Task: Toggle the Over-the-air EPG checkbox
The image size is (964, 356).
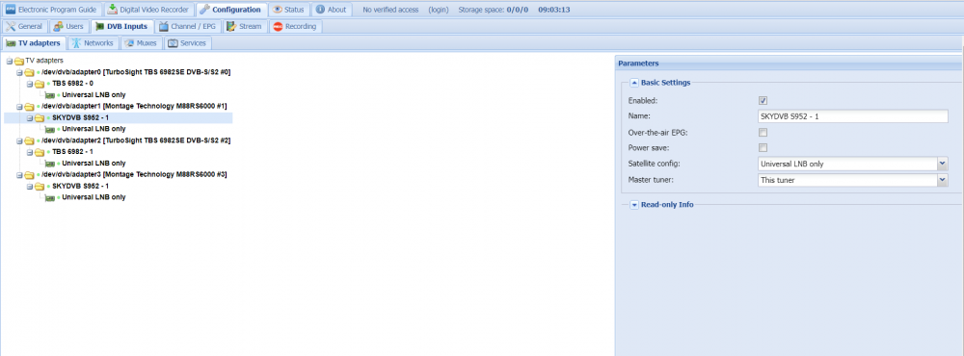Action: (763, 132)
